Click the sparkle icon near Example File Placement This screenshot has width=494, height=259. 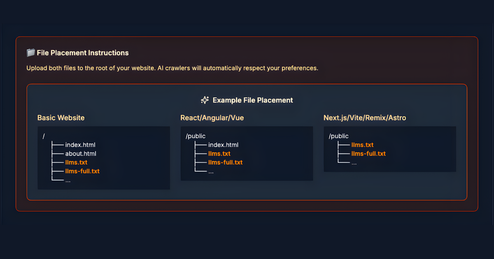[205, 99]
